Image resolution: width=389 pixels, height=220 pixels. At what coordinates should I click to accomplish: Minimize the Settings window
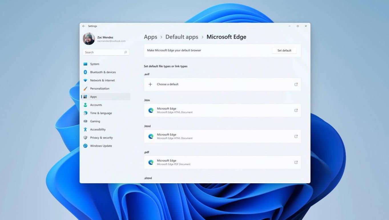coord(289,26)
